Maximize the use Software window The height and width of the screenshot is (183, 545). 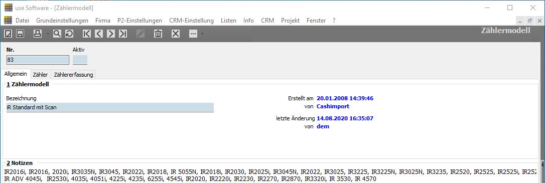[510, 8]
